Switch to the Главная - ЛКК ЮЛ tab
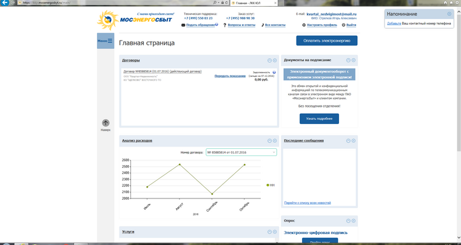 tap(254, 2)
